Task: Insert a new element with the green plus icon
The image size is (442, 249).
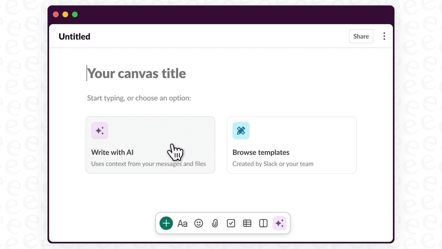Action: [166, 223]
